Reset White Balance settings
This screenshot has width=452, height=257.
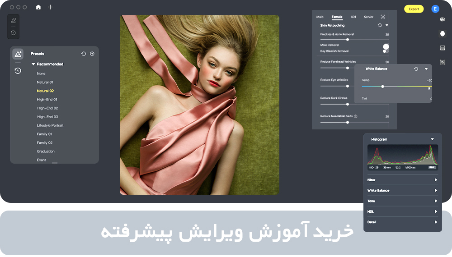point(416,69)
